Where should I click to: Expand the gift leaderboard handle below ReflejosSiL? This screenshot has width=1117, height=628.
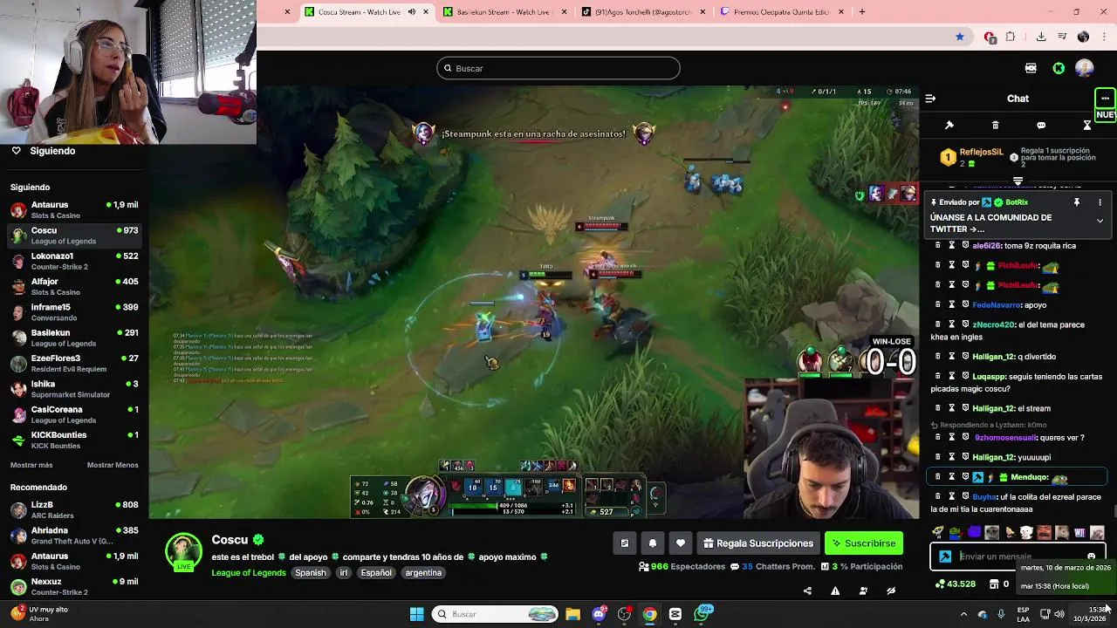[1018, 181]
